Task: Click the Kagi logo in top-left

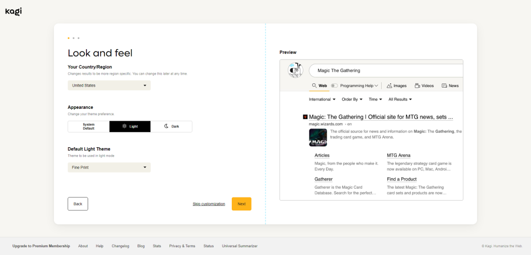Action: [13, 11]
